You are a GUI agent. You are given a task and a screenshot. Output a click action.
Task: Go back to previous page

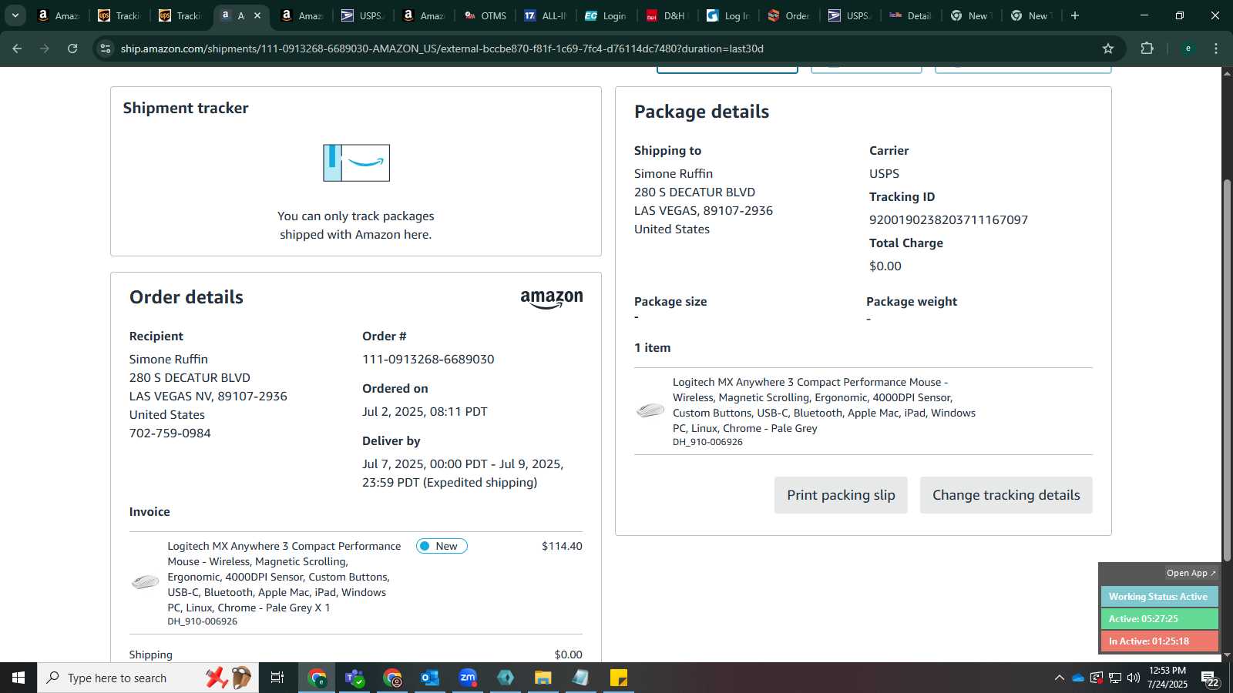[x=17, y=49]
